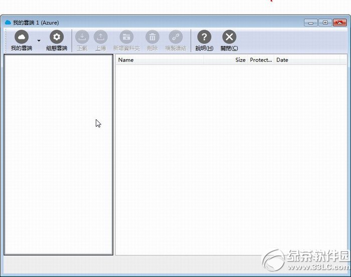Expand the dropdown arrow beside 我的雲端

39,41
